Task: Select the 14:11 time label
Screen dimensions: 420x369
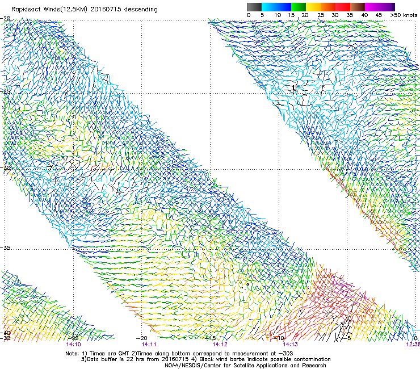Action: [x=149, y=345]
